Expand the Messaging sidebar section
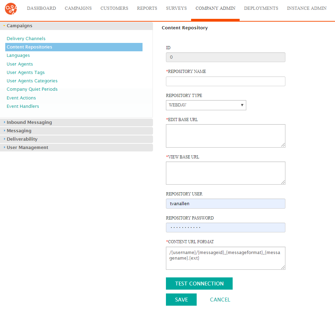Screen dimensions: 335x313 tap(77, 131)
